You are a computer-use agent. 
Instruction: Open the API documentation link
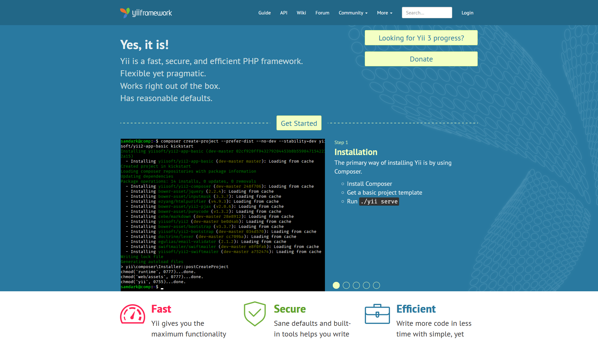[284, 13]
